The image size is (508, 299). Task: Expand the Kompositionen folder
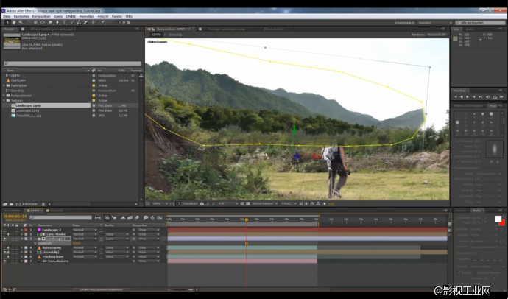point(4,96)
